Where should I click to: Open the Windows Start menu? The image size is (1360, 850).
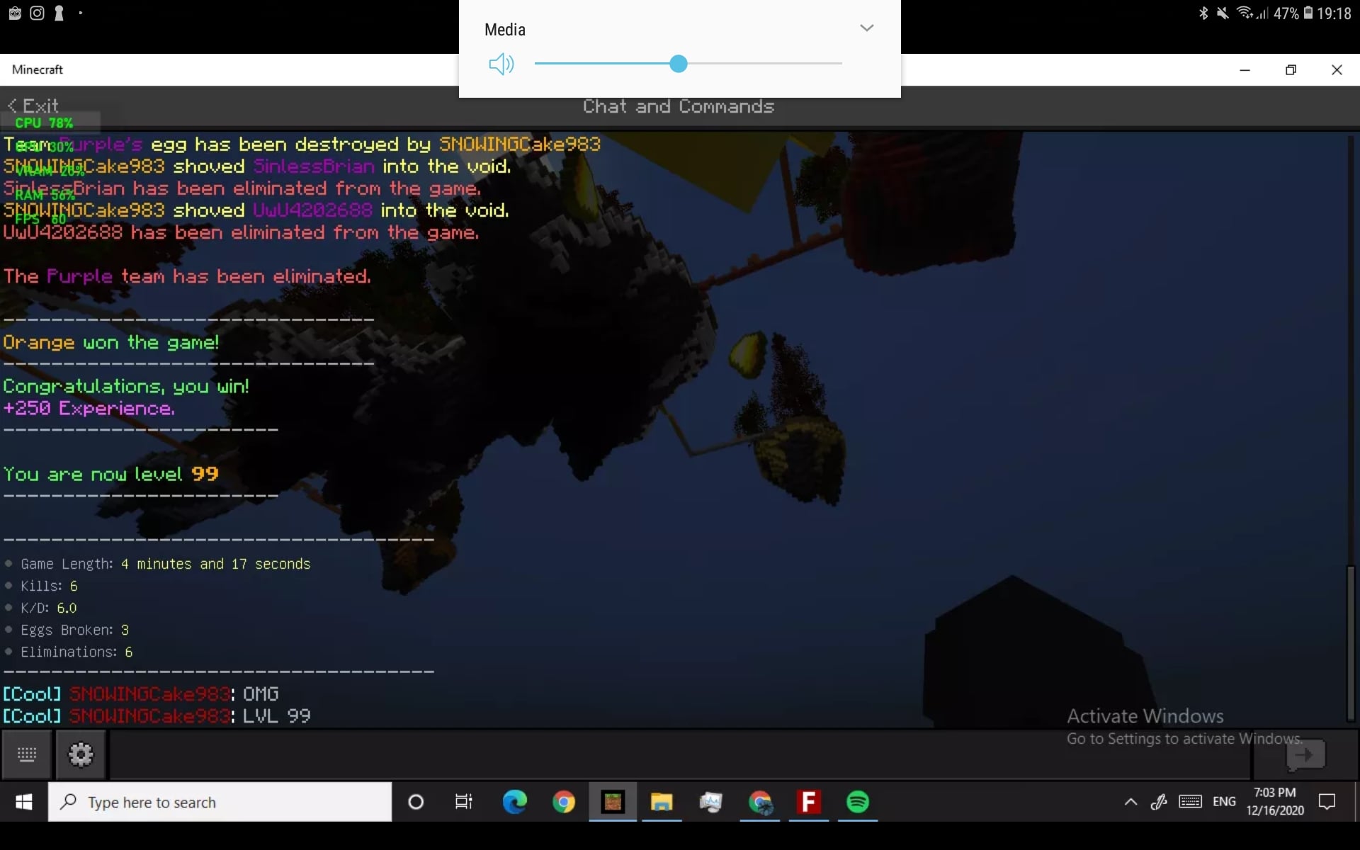pyautogui.click(x=23, y=802)
